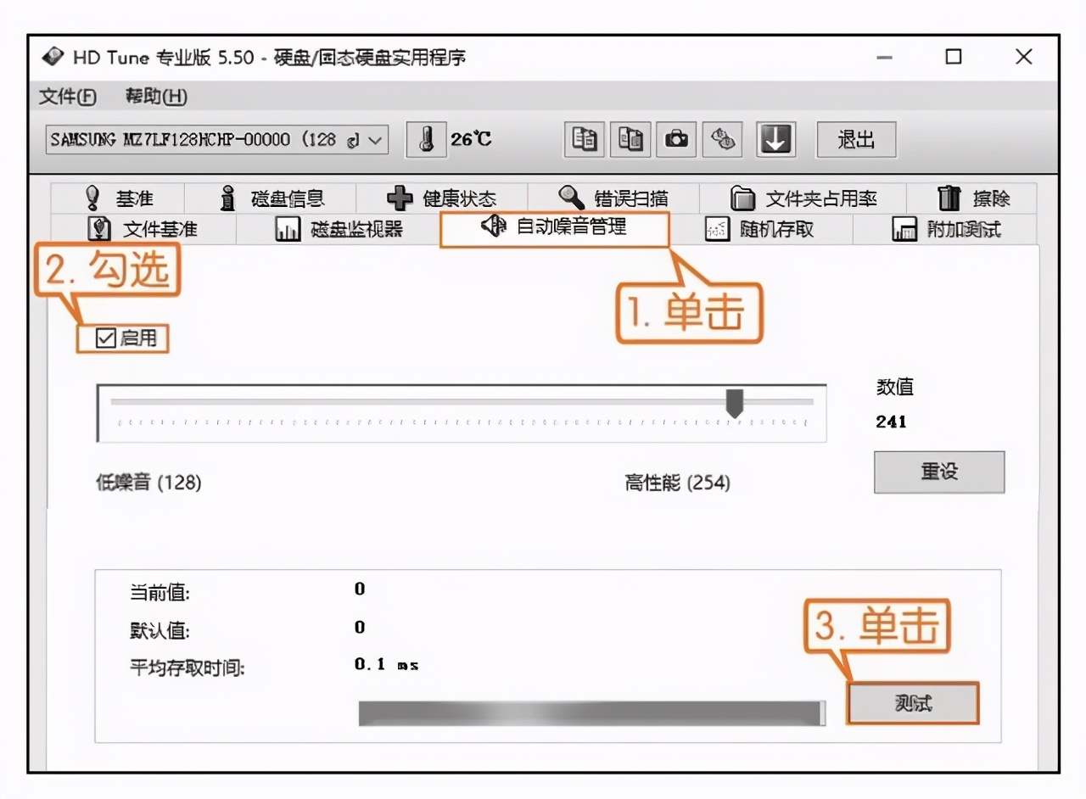Click the camera save screenshot icon
The height and width of the screenshot is (799, 1086).
(x=676, y=139)
